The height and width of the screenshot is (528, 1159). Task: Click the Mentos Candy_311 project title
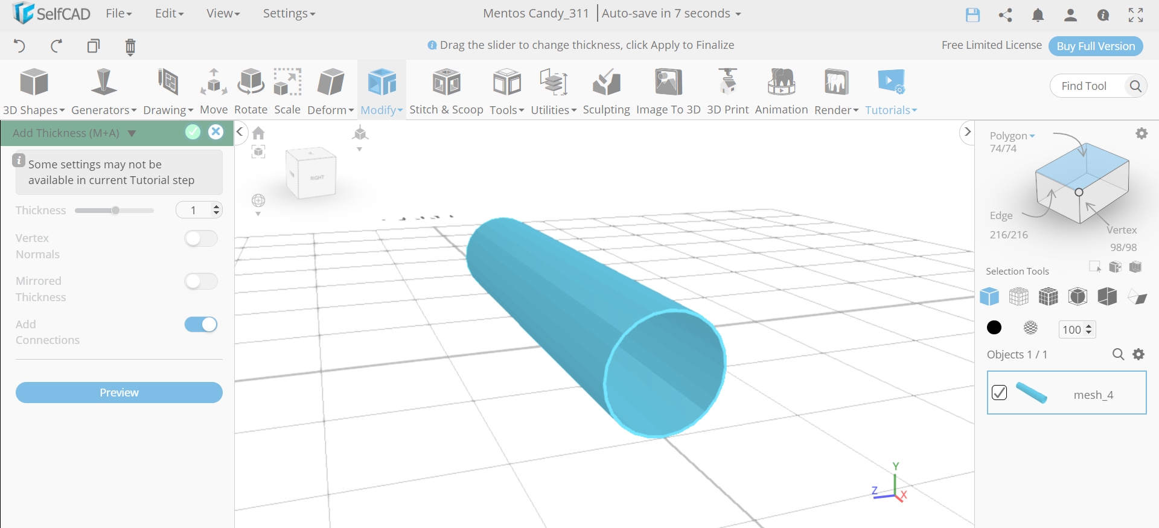[x=536, y=13]
